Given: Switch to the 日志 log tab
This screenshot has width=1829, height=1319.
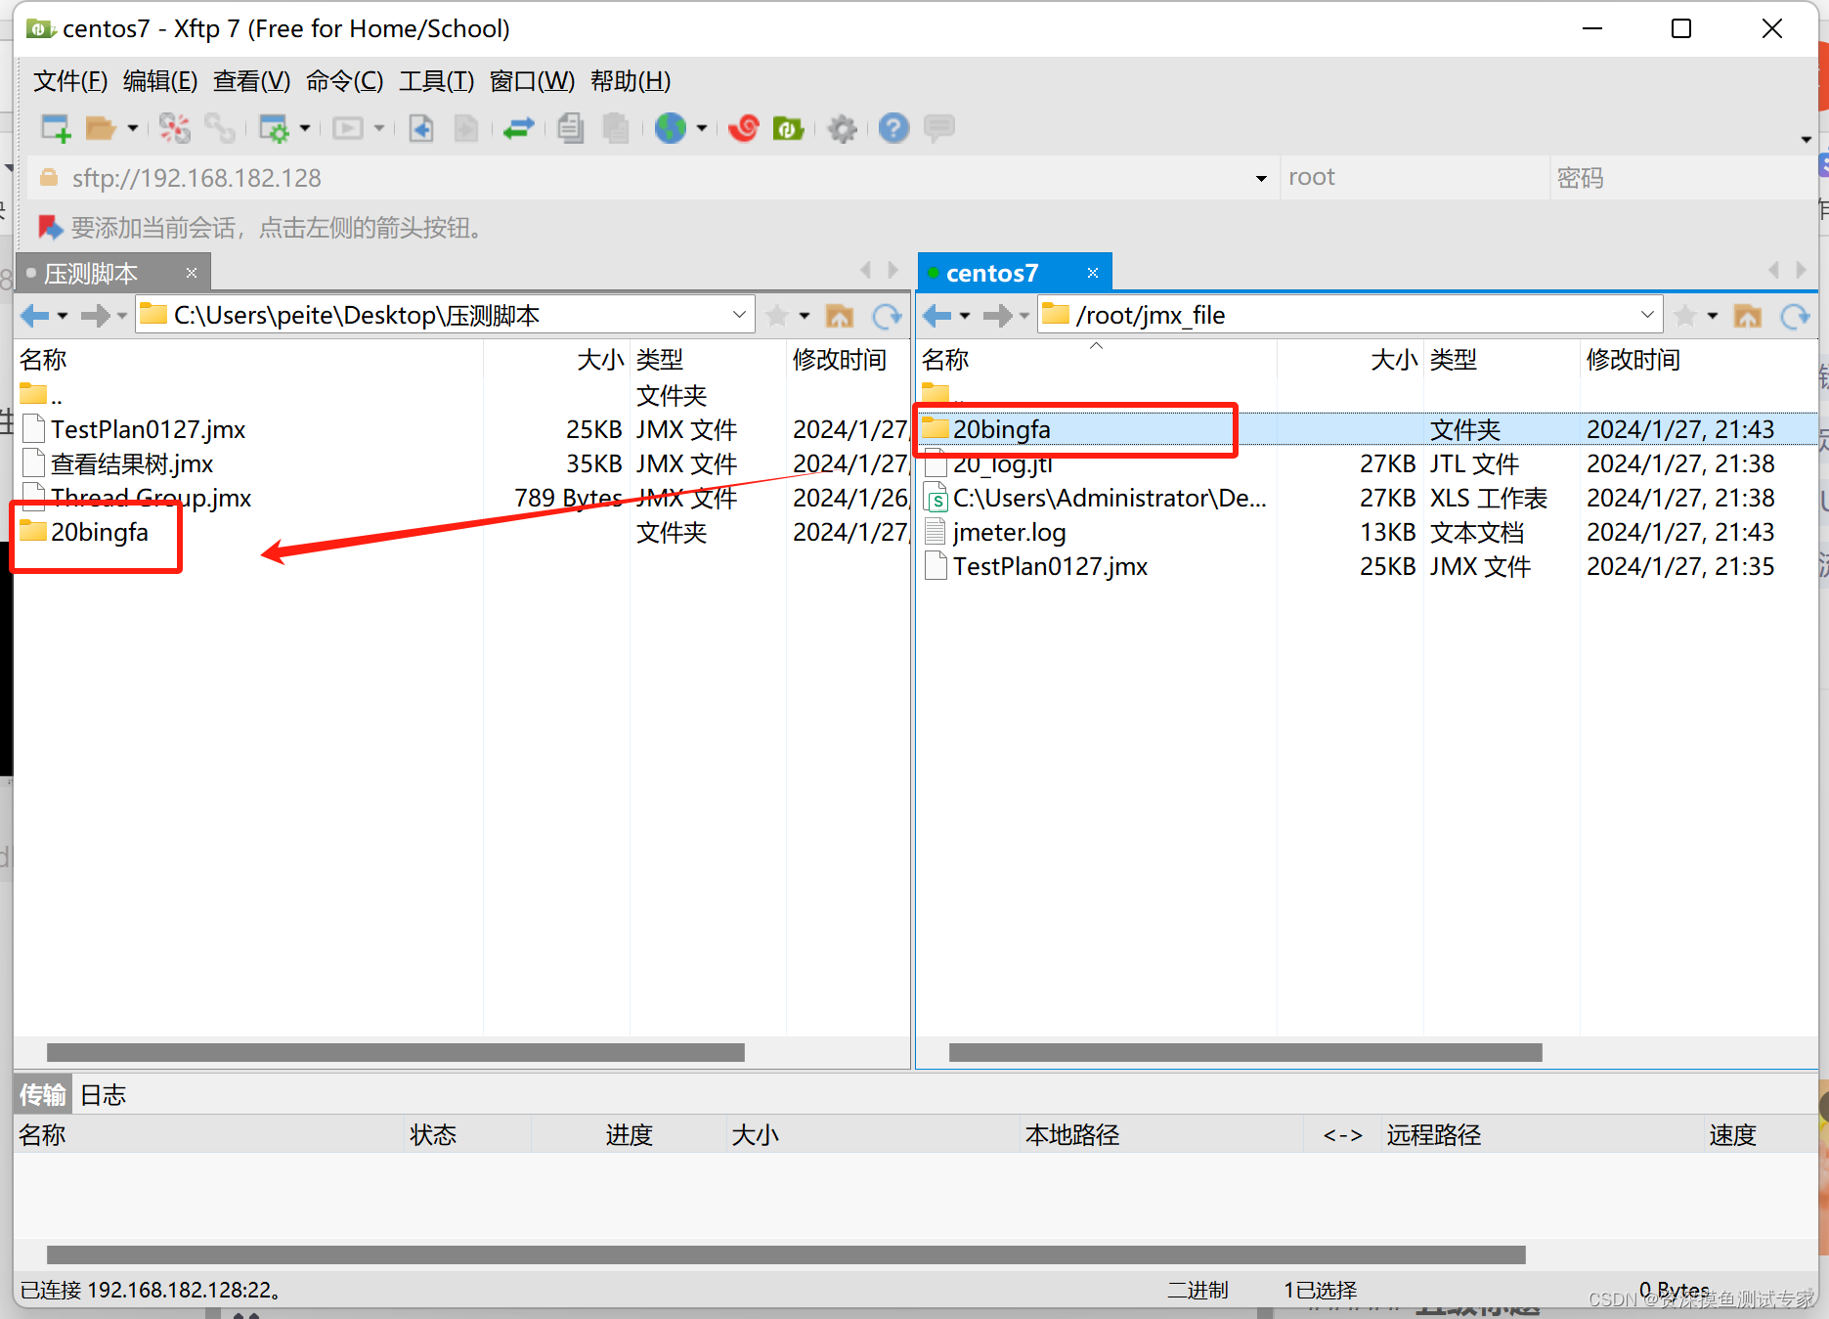Looking at the screenshot, I should coord(103,1095).
